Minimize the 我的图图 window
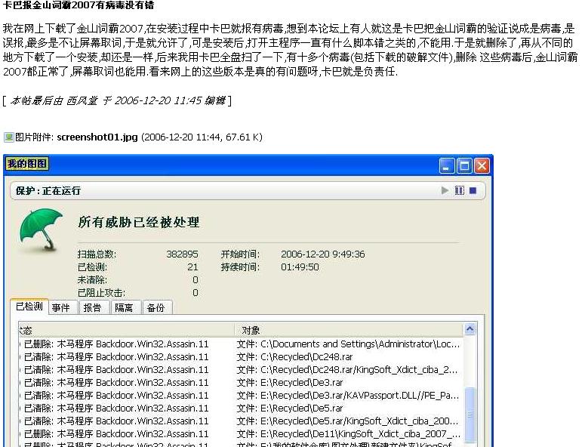The height and width of the screenshot is (447, 585). pos(447,165)
